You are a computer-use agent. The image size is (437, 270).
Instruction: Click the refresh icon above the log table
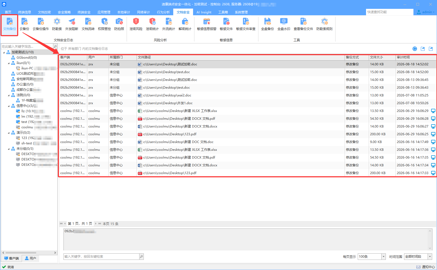(x=415, y=49)
